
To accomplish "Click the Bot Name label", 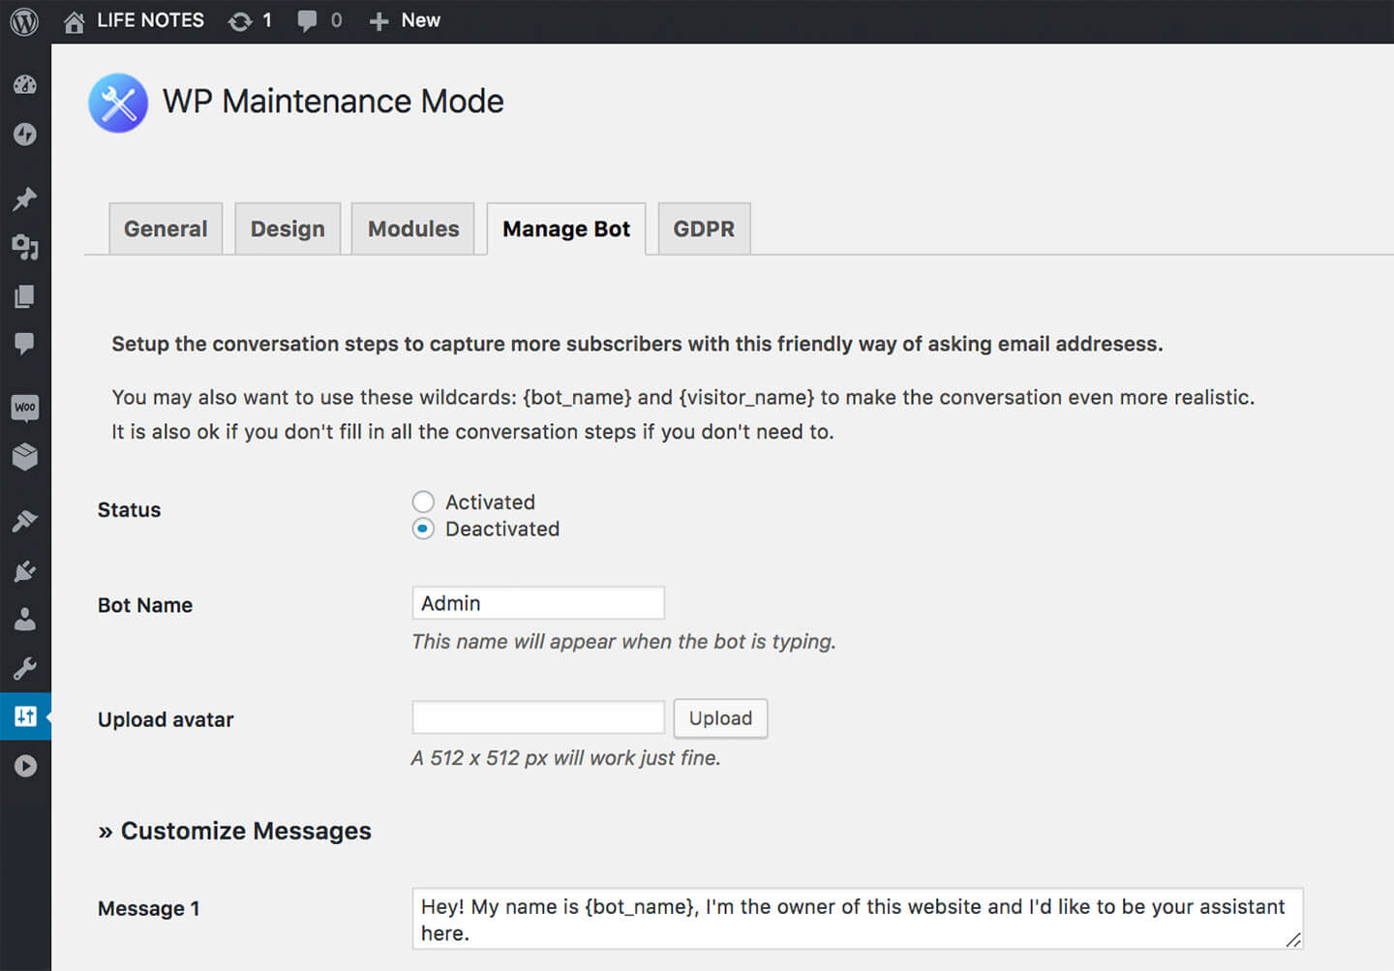I will tap(145, 605).
